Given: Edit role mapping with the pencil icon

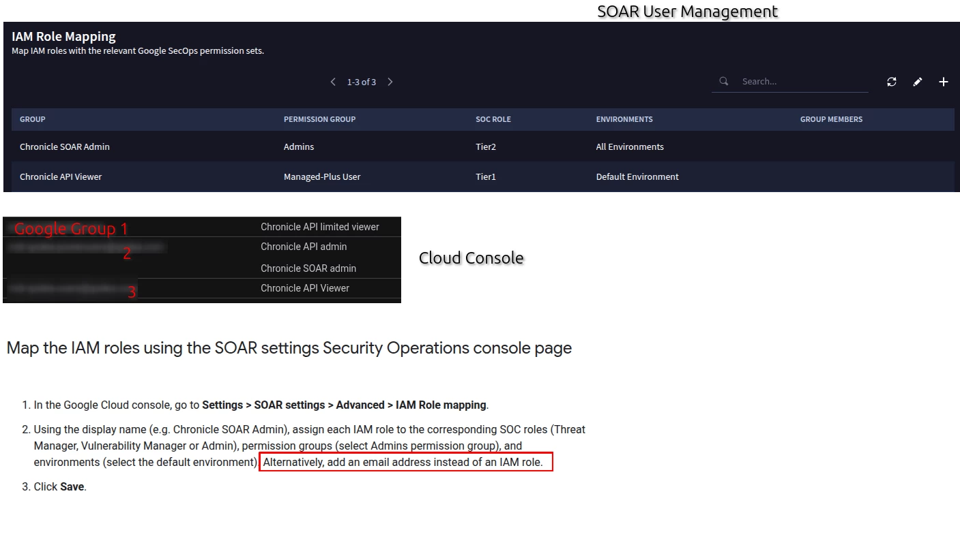Looking at the screenshot, I should pos(918,82).
